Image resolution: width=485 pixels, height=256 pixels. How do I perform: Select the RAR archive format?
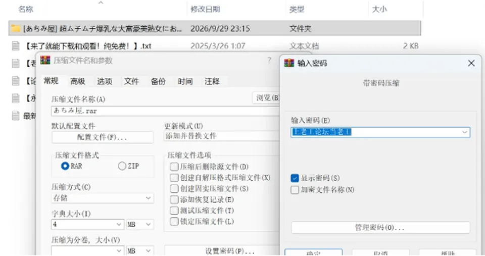(65, 166)
